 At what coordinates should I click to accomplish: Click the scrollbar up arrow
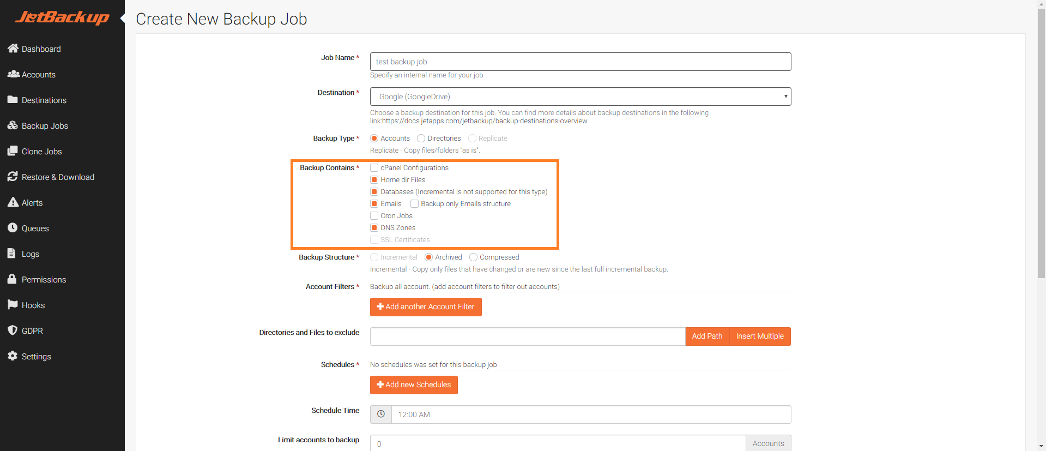(x=1041, y=4)
